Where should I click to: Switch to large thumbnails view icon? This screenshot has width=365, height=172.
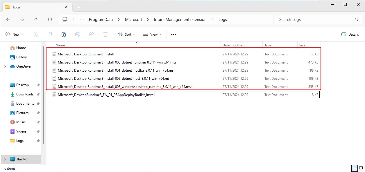361,168
